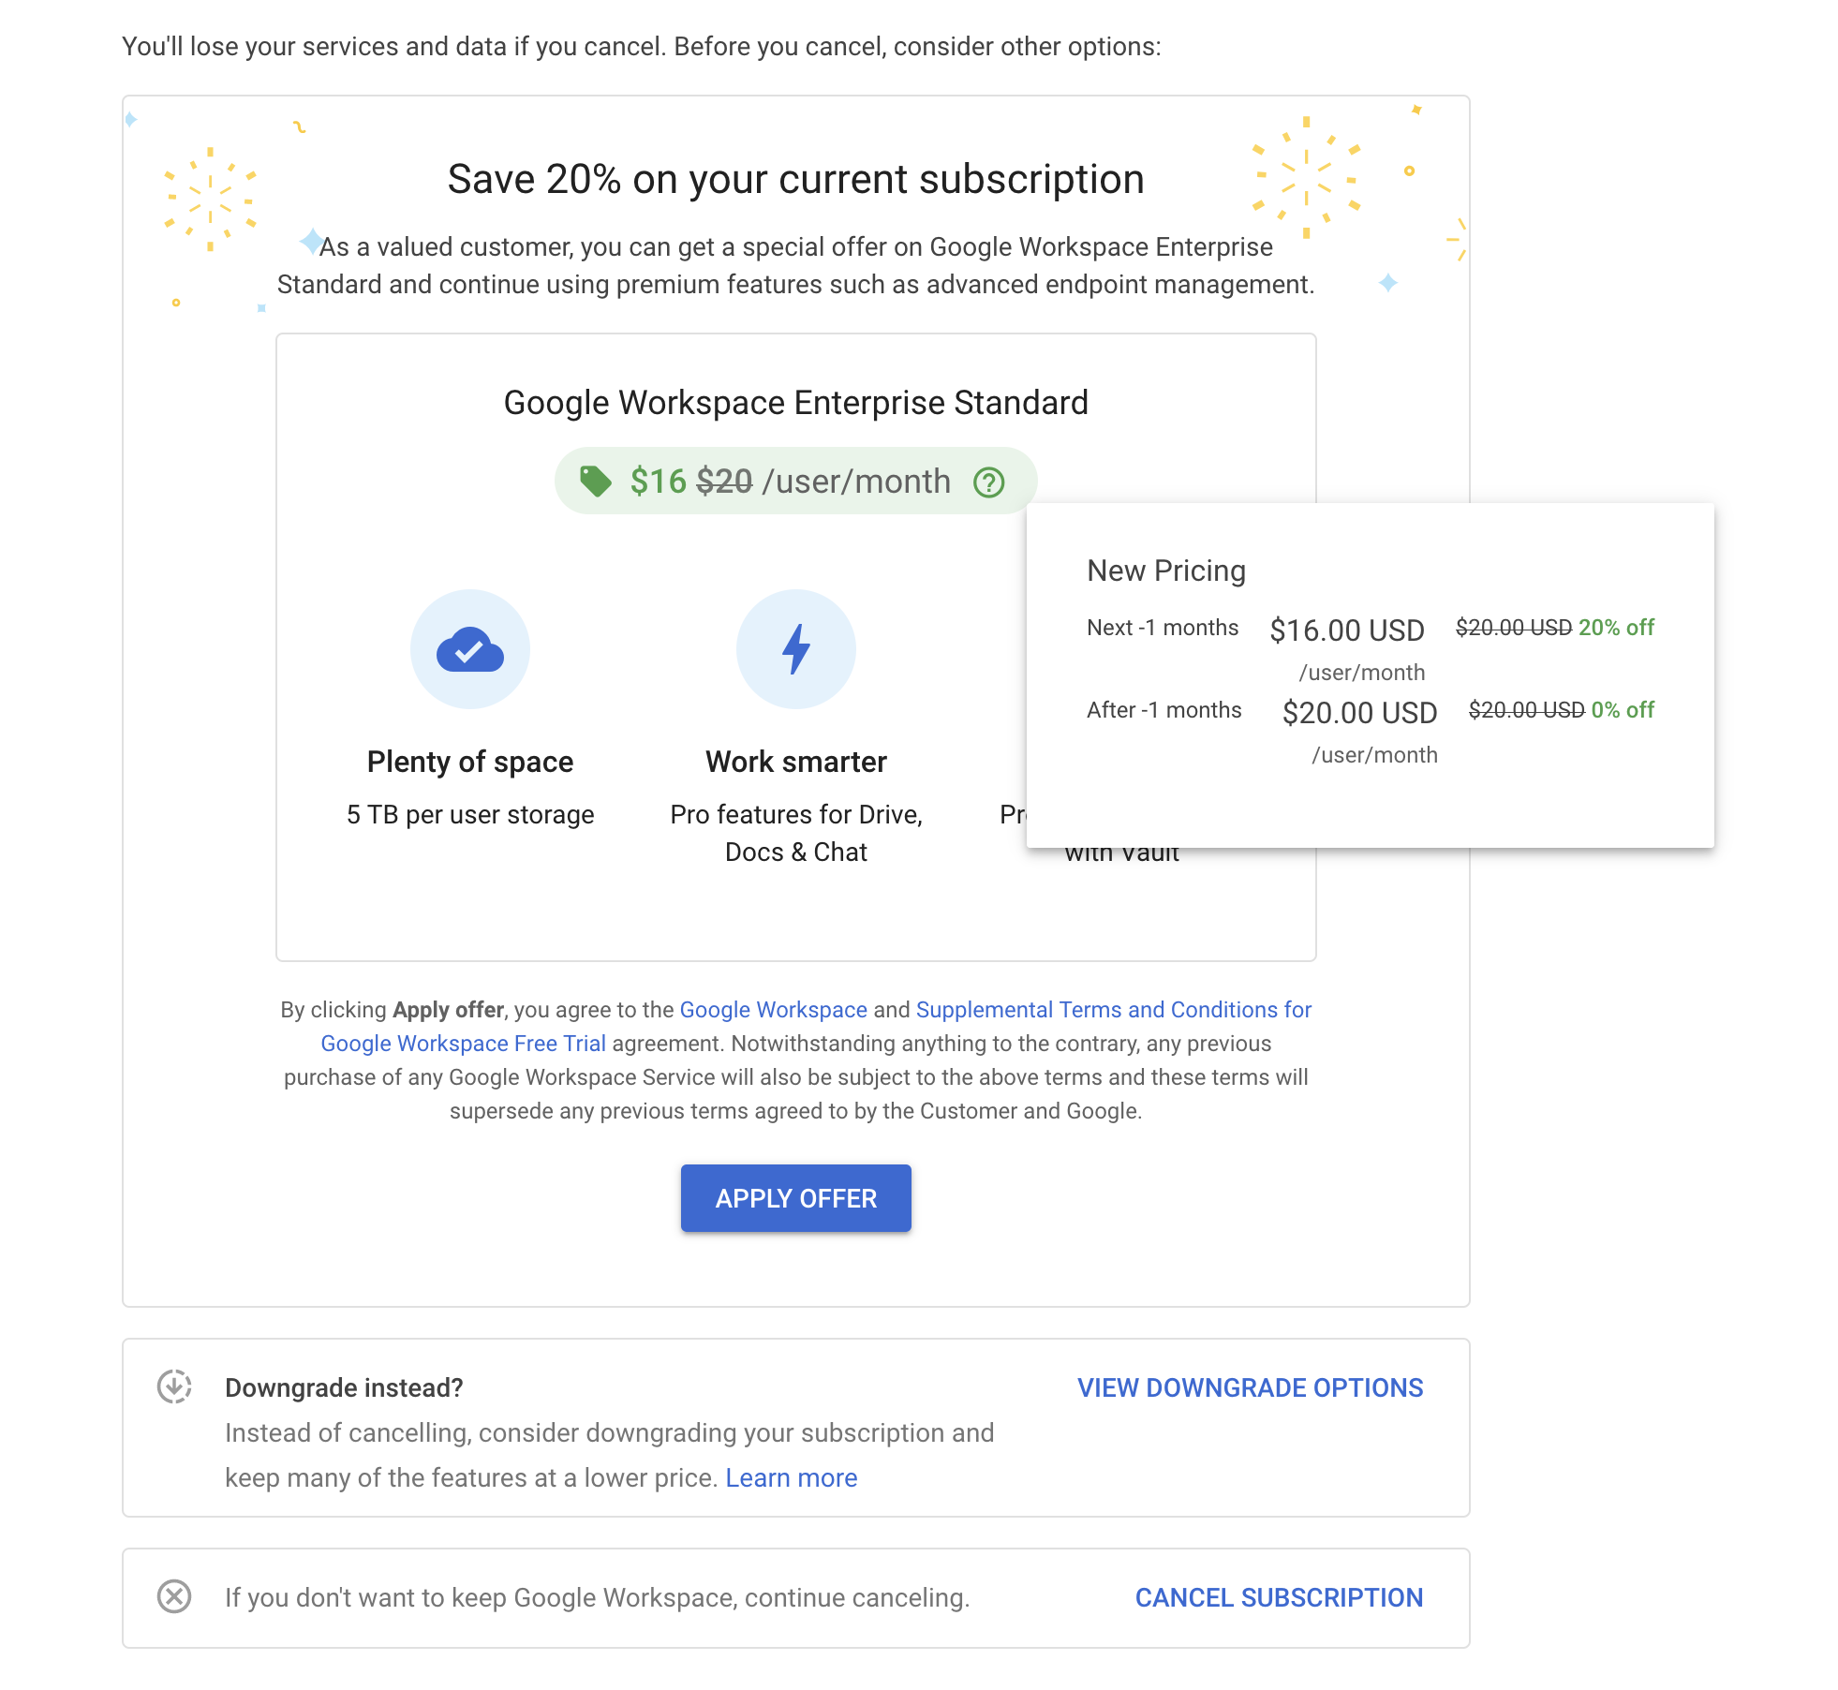
Task: Open the Google Workspace terms link
Action: click(x=773, y=1010)
